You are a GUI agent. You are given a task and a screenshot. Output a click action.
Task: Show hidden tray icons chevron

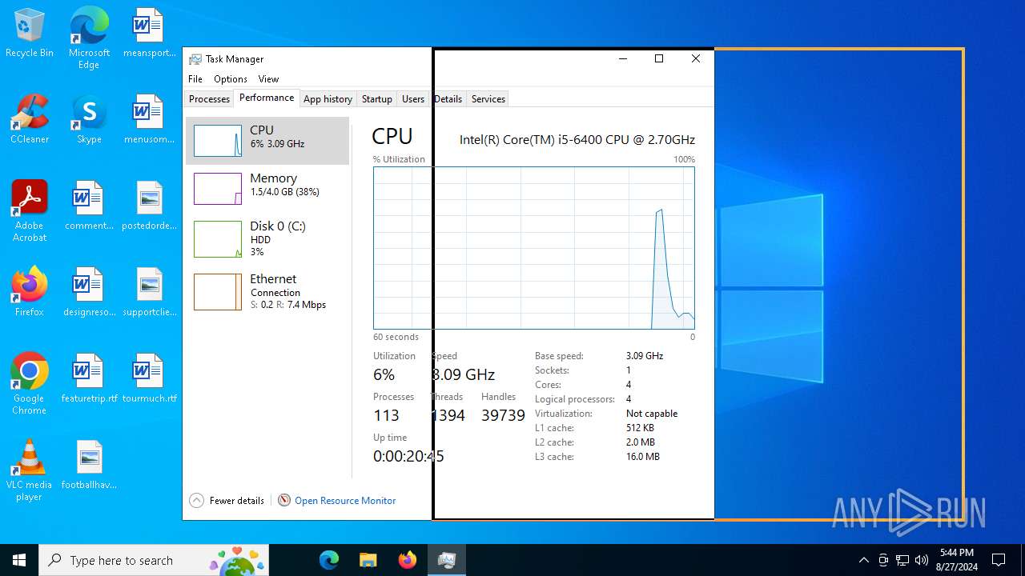[863, 560]
